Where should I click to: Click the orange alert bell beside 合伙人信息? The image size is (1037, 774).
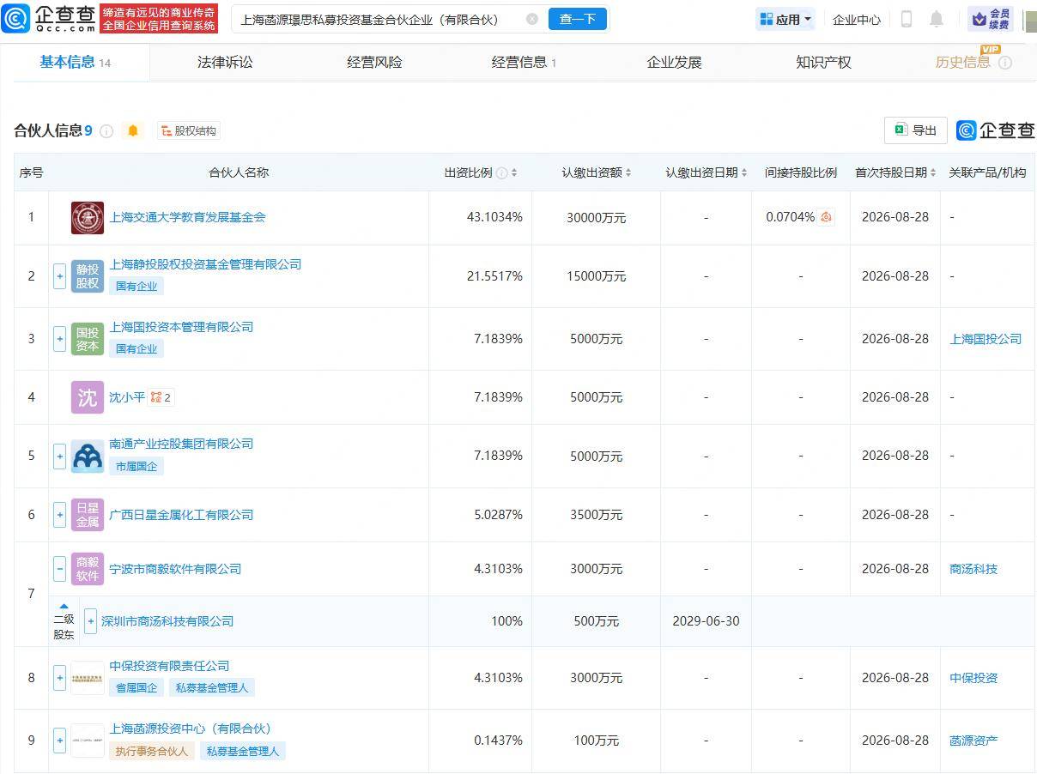click(x=132, y=130)
